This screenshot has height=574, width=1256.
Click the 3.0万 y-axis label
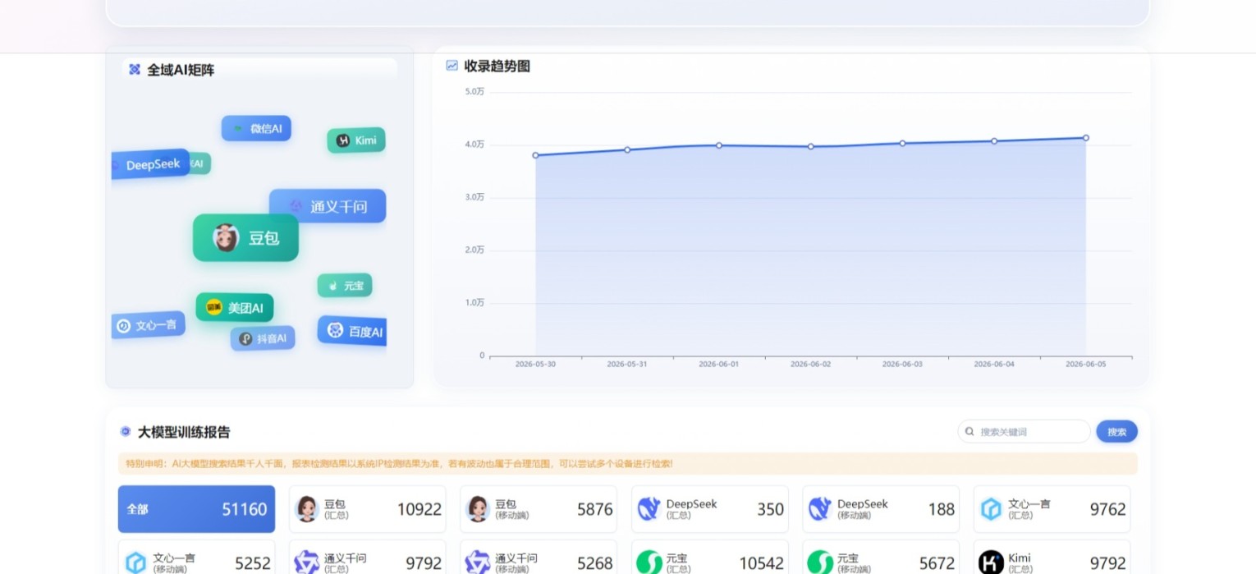click(474, 197)
